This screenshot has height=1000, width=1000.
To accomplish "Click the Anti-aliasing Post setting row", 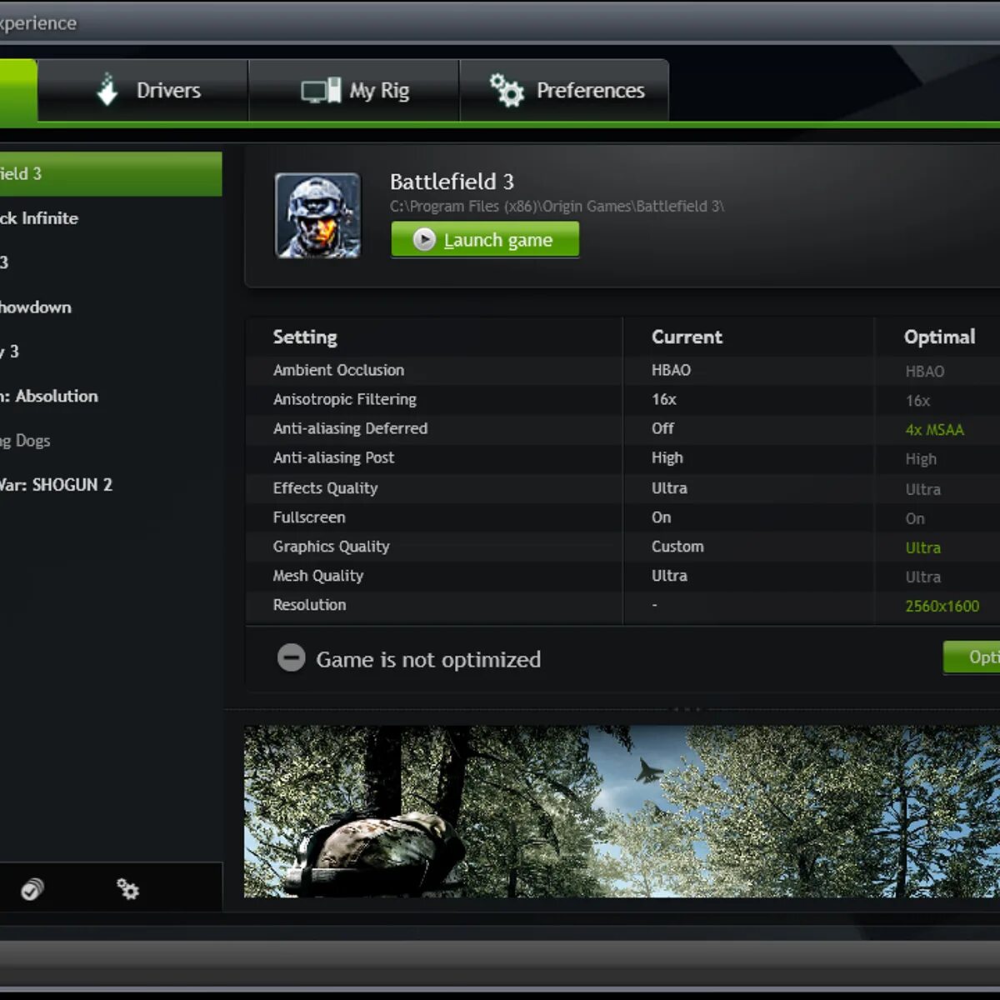I will coord(622,457).
